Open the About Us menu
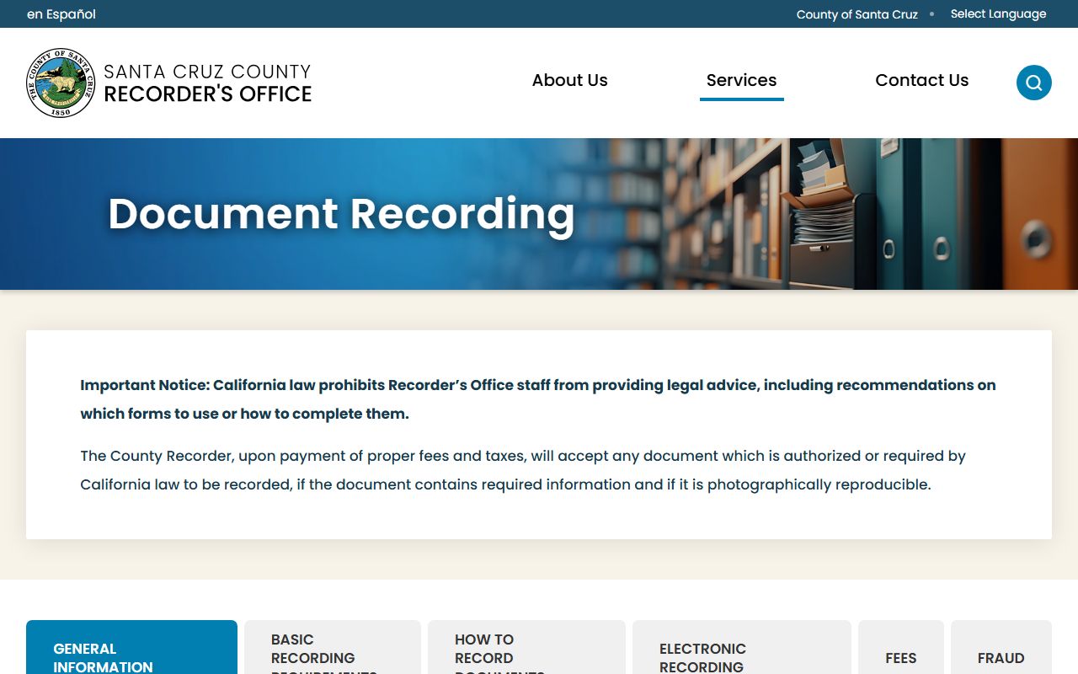The width and height of the screenshot is (1078, 674). (569, 81)
